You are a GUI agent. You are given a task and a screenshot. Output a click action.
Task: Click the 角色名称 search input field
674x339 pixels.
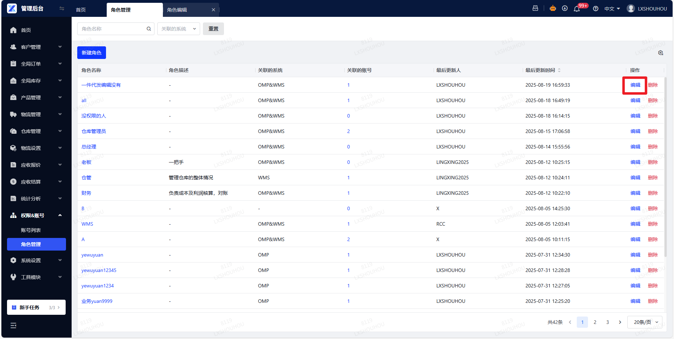(x=112, y=29)
